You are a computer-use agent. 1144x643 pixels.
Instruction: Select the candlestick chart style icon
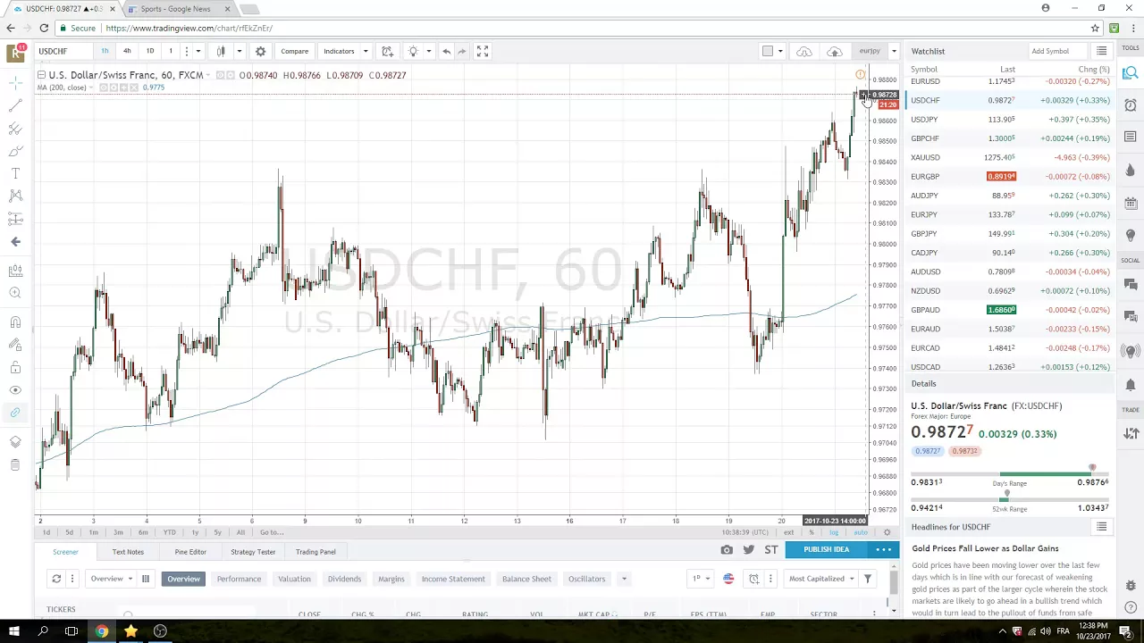pyautogui.click(x=221, y=51)
